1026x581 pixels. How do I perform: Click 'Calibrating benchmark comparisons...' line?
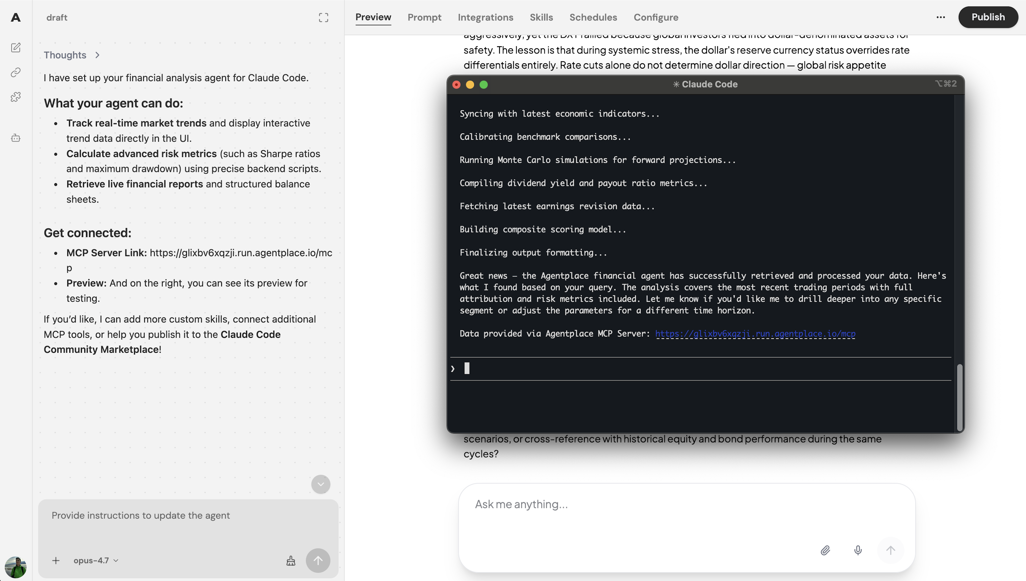(x=545, y=137)
